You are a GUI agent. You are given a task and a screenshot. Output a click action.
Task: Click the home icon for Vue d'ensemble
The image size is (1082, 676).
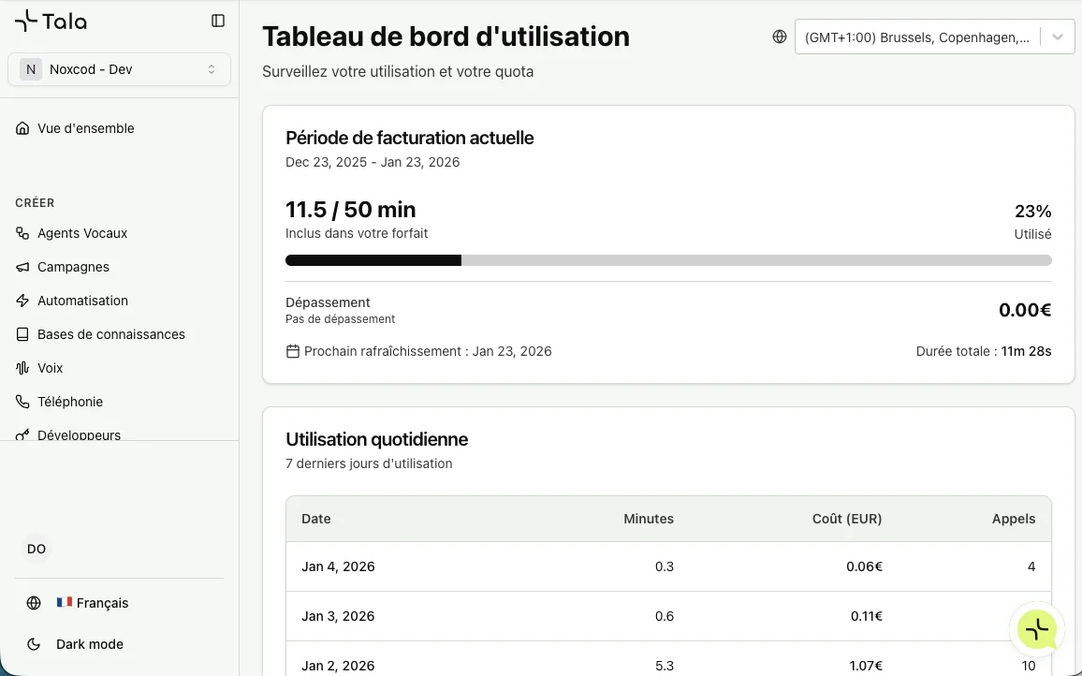point(22,128)
